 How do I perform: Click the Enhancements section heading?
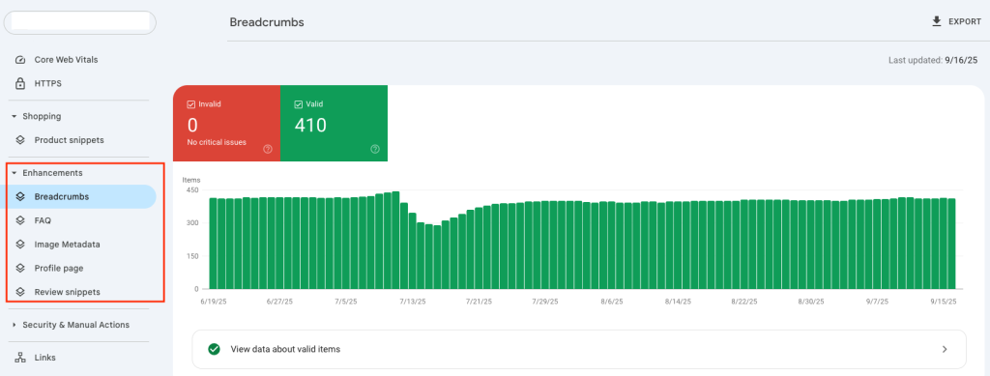pos(52,173)
